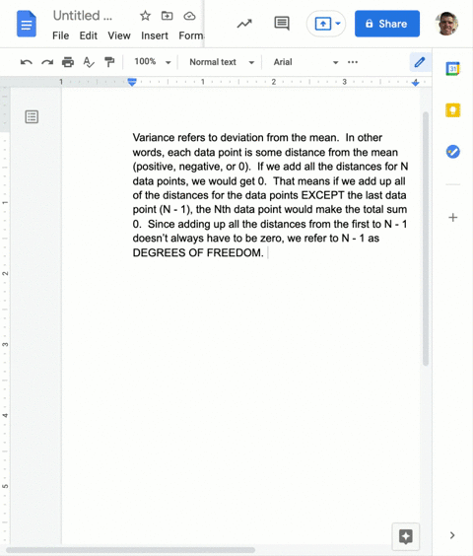The width and height of the screenshot is (473, 556).
Task: Hide the side panel chevron
Action: [x=452, y=535]
